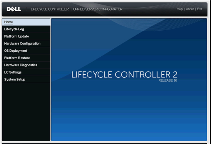Open the Help link
The width and height of the screenshot is (211, 144).
tap(180, 9)
